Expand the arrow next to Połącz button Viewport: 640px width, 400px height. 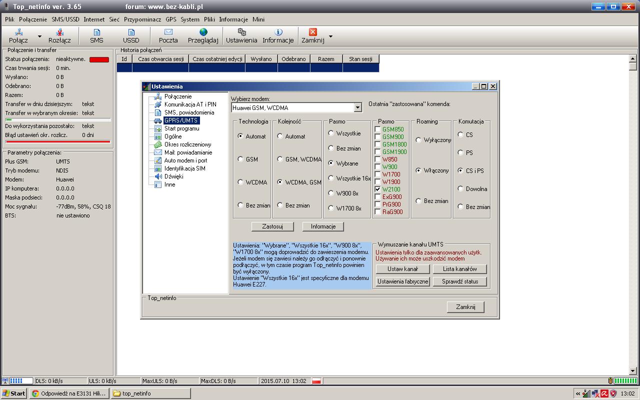39,36
